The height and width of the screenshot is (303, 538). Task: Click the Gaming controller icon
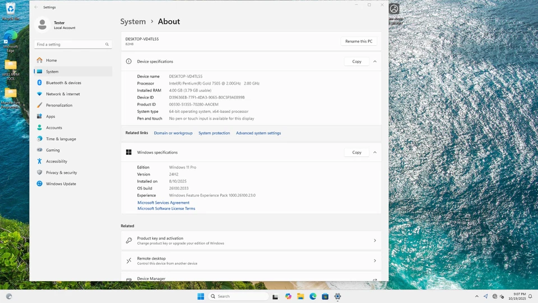pos(40,150)
